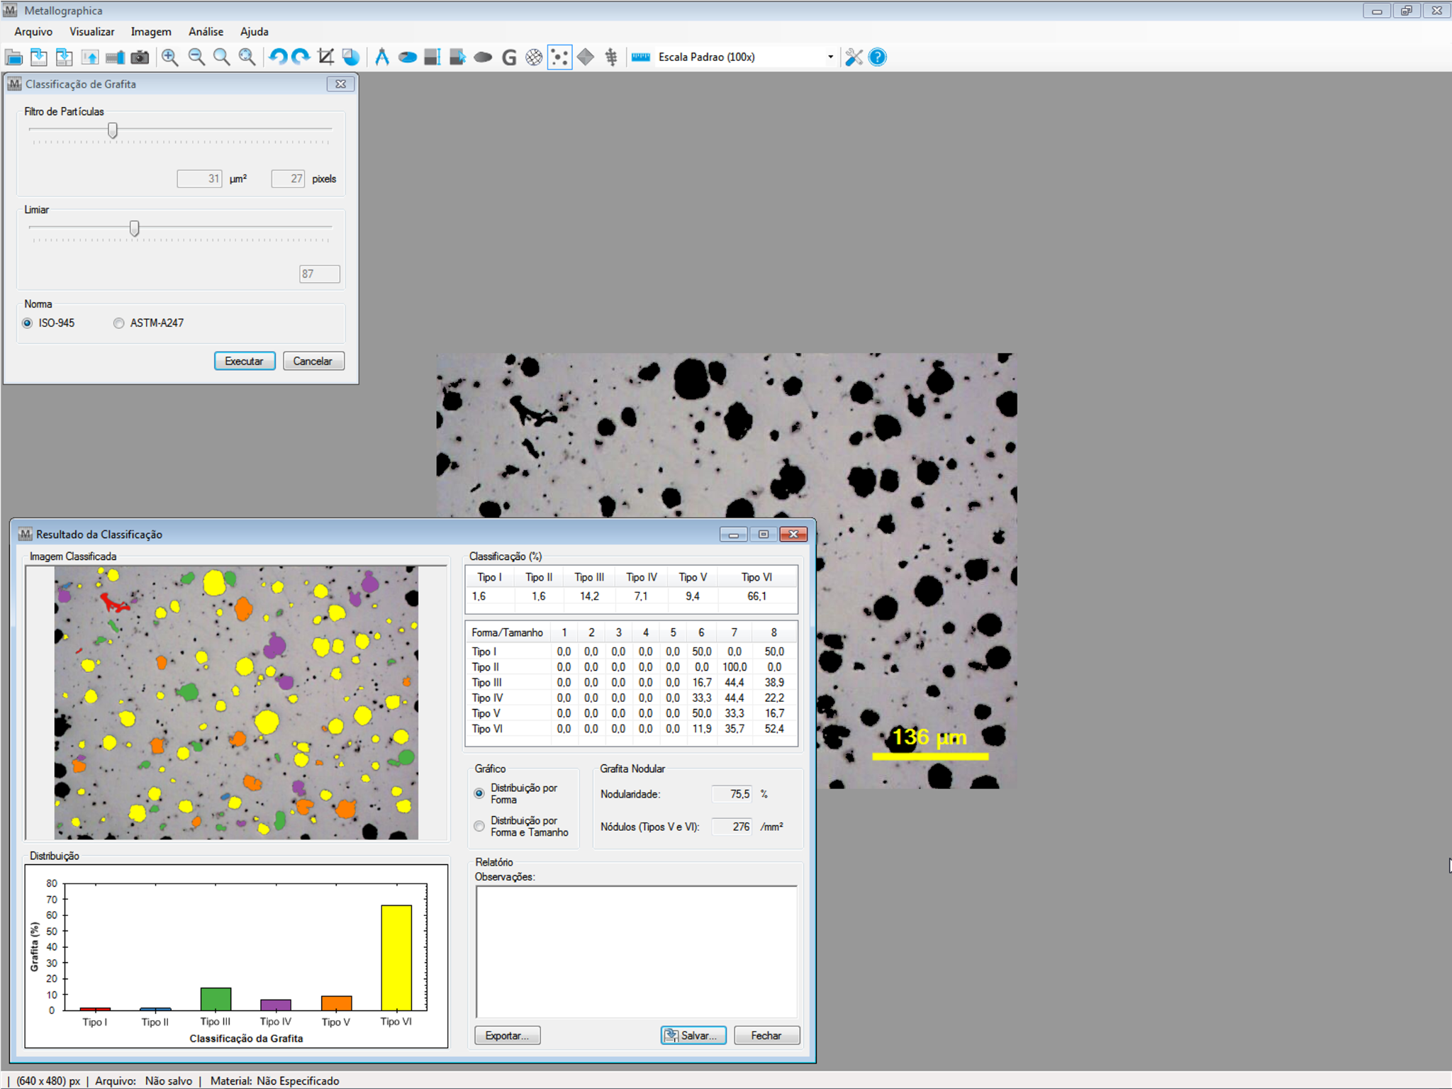Screen dimensions: 1452x1089
Task: Click the Nodularidade value field 75,5
Action: point(731,794)
